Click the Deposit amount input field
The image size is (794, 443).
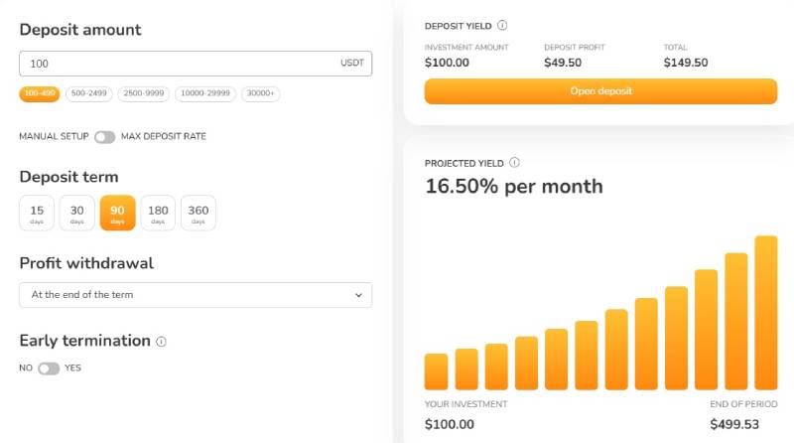pos(196,64)
